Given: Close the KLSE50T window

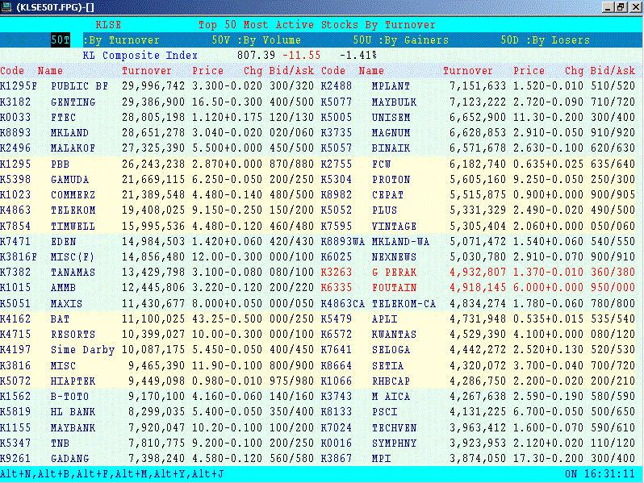Looking at the screenshot, I should (x=635, y=7).
